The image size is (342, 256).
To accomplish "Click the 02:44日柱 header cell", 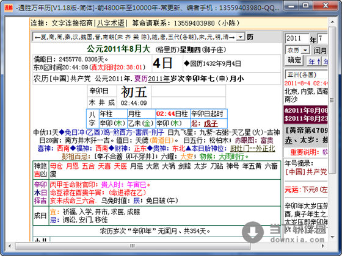I will tap(173, 113).
